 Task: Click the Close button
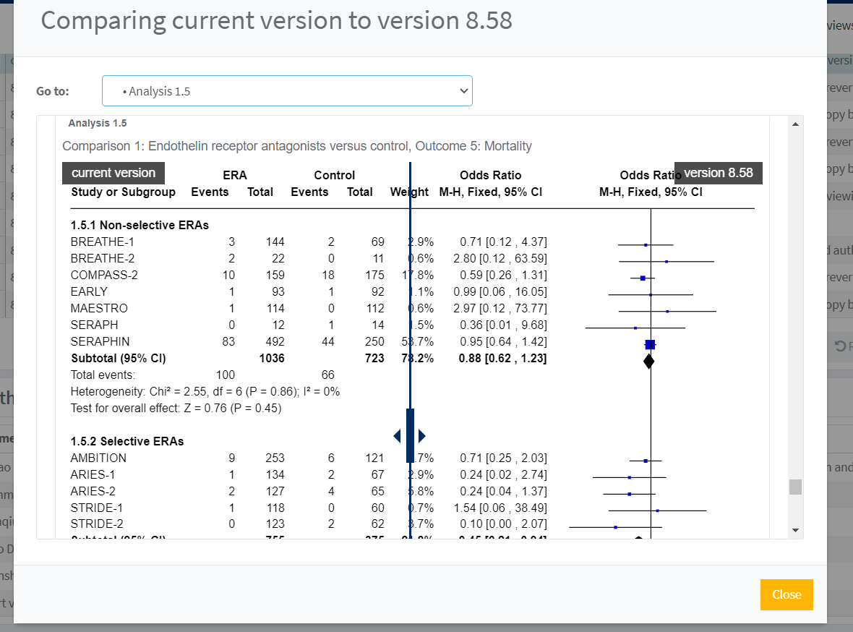(x=786, y=594)
